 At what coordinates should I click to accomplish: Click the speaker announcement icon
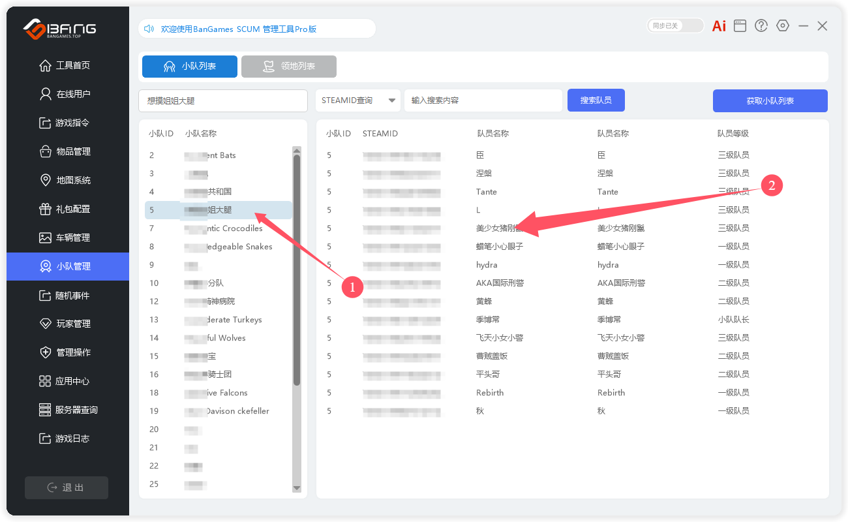[x=149, y=29]
